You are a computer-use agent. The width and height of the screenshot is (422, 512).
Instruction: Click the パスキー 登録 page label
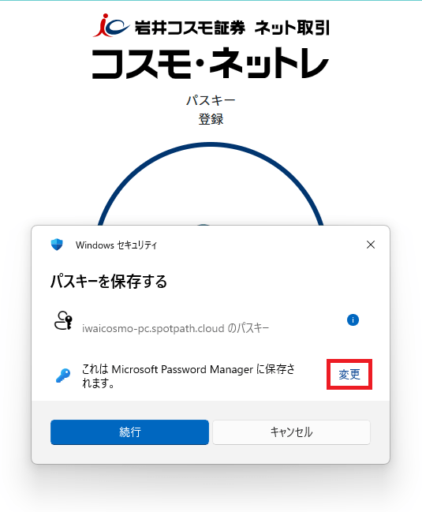[x=211, y=110]
